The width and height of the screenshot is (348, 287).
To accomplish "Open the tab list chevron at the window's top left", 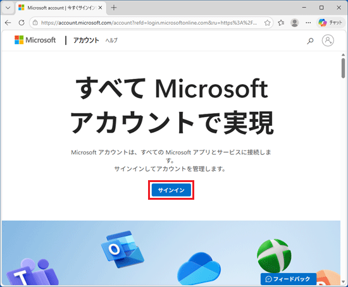I will tap(8, 8).
